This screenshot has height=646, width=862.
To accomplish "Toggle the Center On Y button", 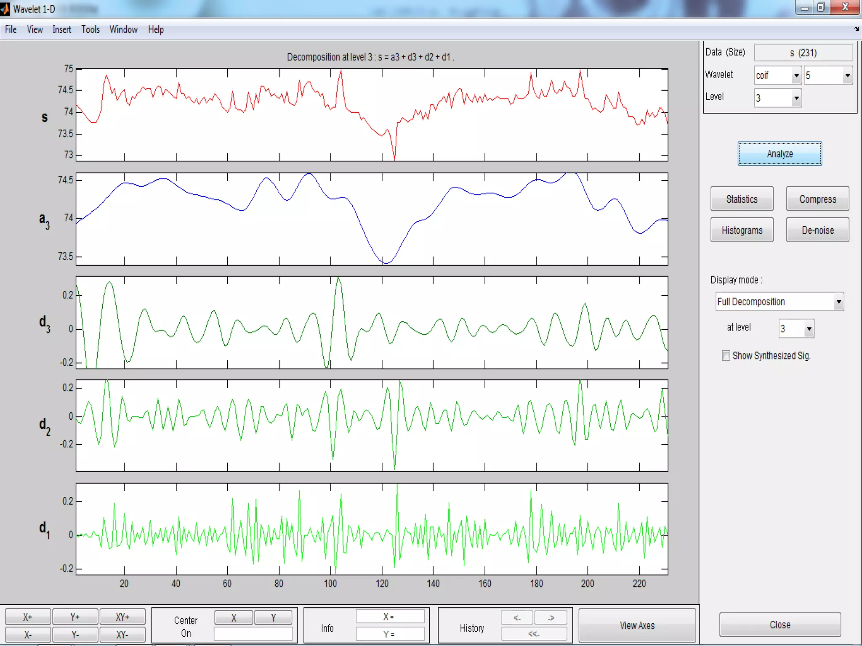I will click(274, 618).
